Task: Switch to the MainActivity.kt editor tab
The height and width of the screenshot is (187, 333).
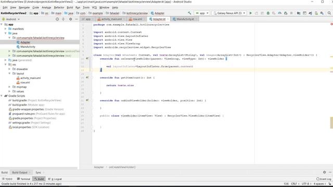Action: (x=185, y=19)
